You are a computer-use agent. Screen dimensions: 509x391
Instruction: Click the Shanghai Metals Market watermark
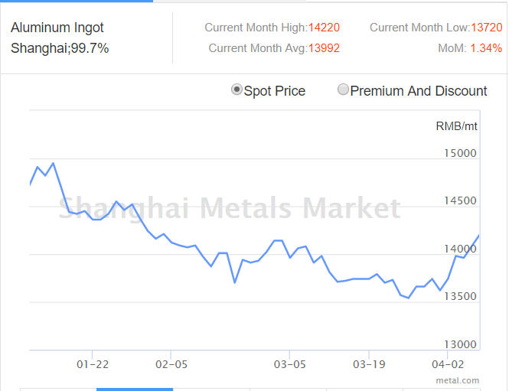coord(230,208)
